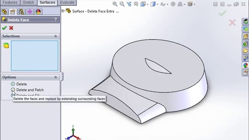Collapse the Options section
This screenshot has height=140, width=249.
click(56, 77)
